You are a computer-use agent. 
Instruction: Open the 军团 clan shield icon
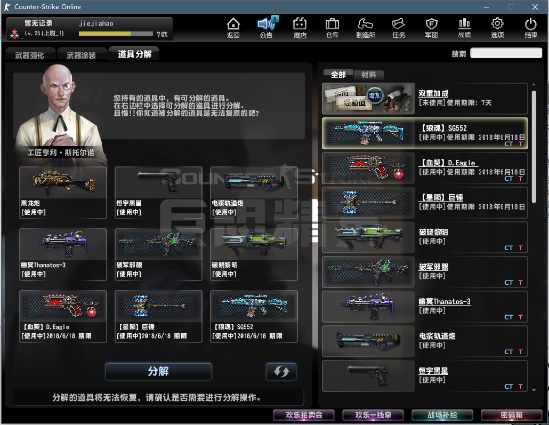point(431,28)
